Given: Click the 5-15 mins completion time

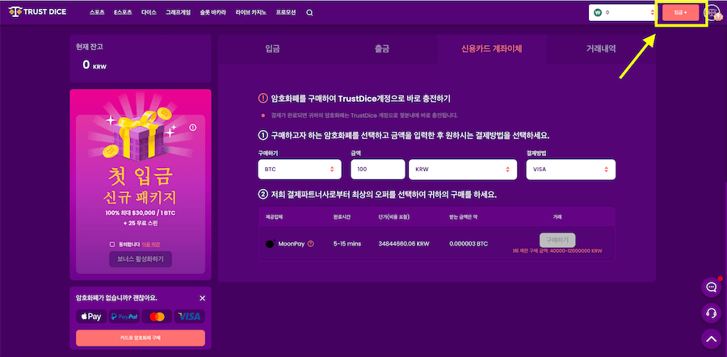Looking at the screenshot, I should click(347, 243).
